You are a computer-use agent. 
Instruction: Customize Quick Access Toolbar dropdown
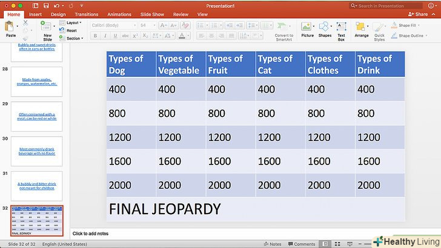pyautogui.click(x=82, y=5)
